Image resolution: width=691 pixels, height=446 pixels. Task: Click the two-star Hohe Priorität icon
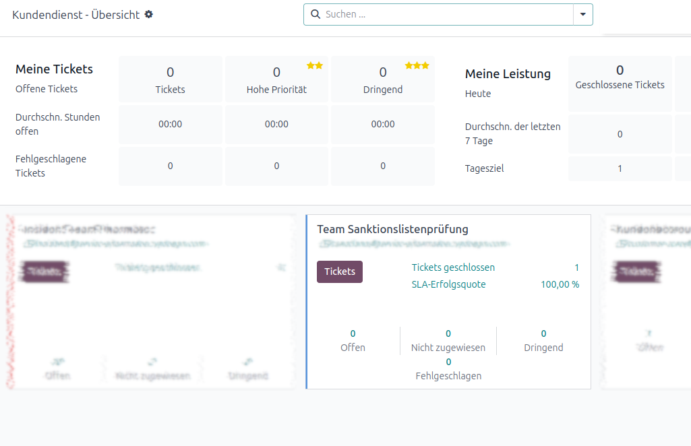pos(315,65)
